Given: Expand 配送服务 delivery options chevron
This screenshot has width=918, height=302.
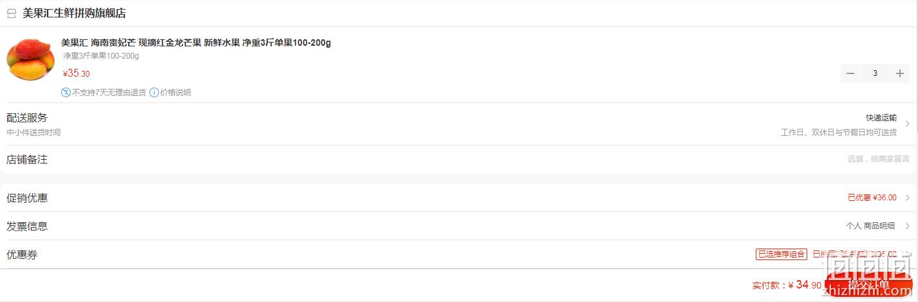Looking at the screenshot, I should 907,124.
